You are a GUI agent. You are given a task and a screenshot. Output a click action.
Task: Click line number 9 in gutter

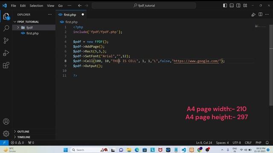click(x=65, y=66)
